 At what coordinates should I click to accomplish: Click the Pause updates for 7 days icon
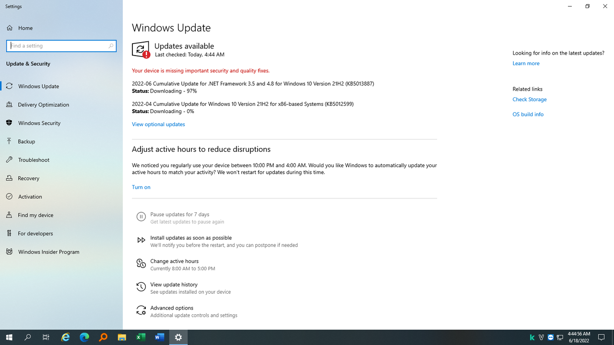[x=141, y=217]
